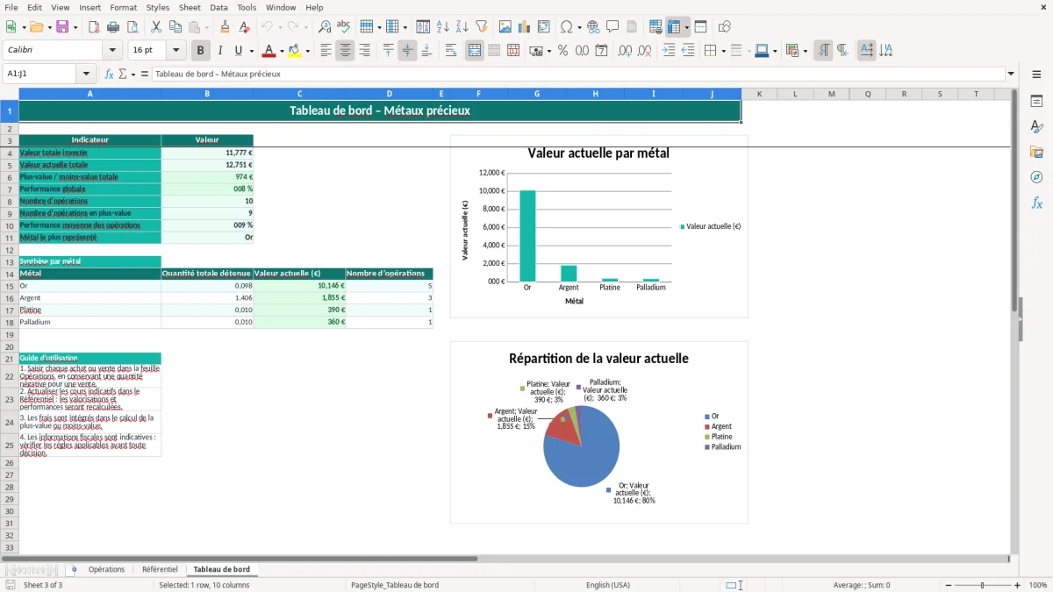Click the Cut scissors icon
Viewport: 1053px width, 592px height.
tap(156, 27)
